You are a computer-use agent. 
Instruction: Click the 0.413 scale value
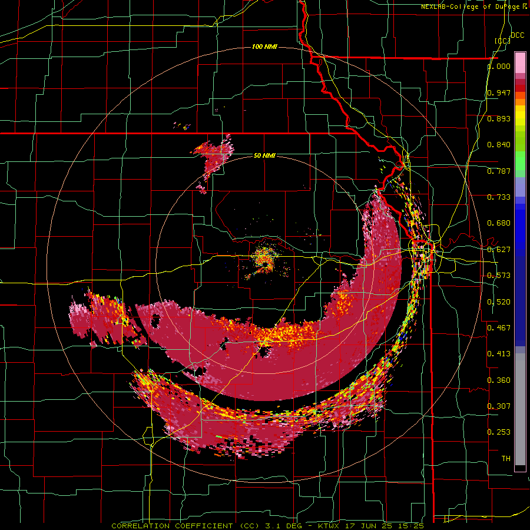pos(499,354)
